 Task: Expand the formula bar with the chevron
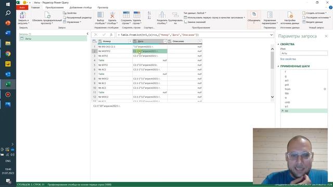[272, 35]
